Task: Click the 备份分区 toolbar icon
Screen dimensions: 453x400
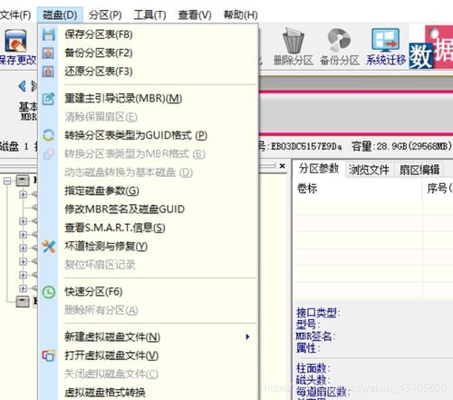Action: pyautogui.click(x=339, y=40)
